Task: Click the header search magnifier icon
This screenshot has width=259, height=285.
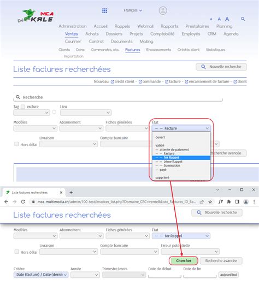Action: point(243,19)
